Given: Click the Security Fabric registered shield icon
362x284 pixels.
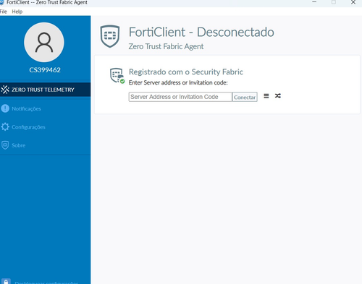Looking at the screenshot, I should pyautogui.click(x=117, y=76).
